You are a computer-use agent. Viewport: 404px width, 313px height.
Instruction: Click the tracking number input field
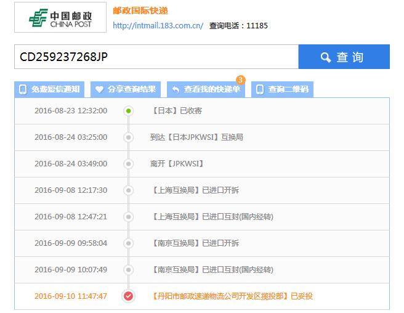tap(156, 57)
